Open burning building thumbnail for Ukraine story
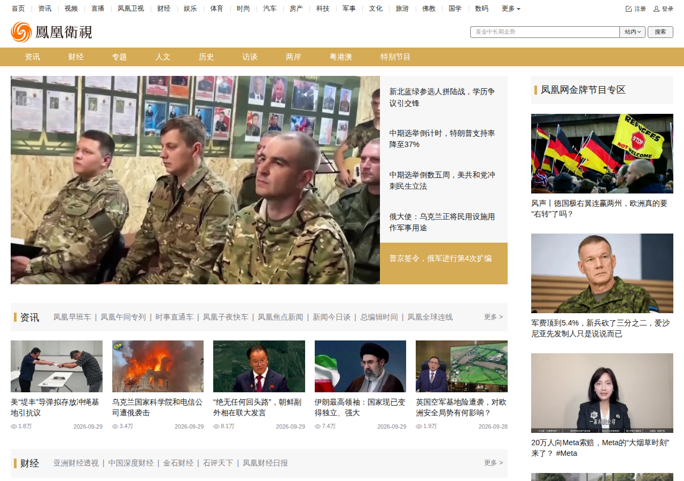The image size is (684, 481). coord(158,366)
